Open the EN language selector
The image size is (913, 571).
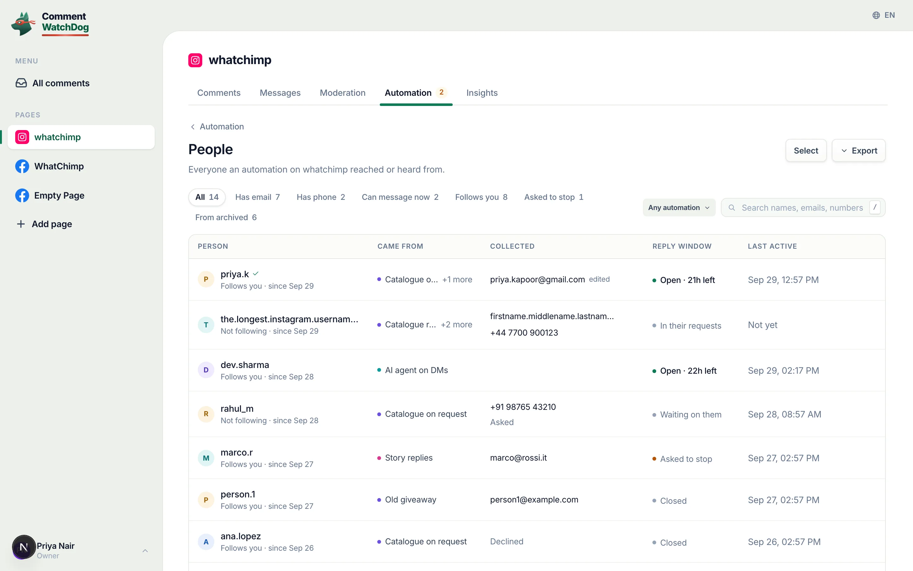(x=884, y=15)
